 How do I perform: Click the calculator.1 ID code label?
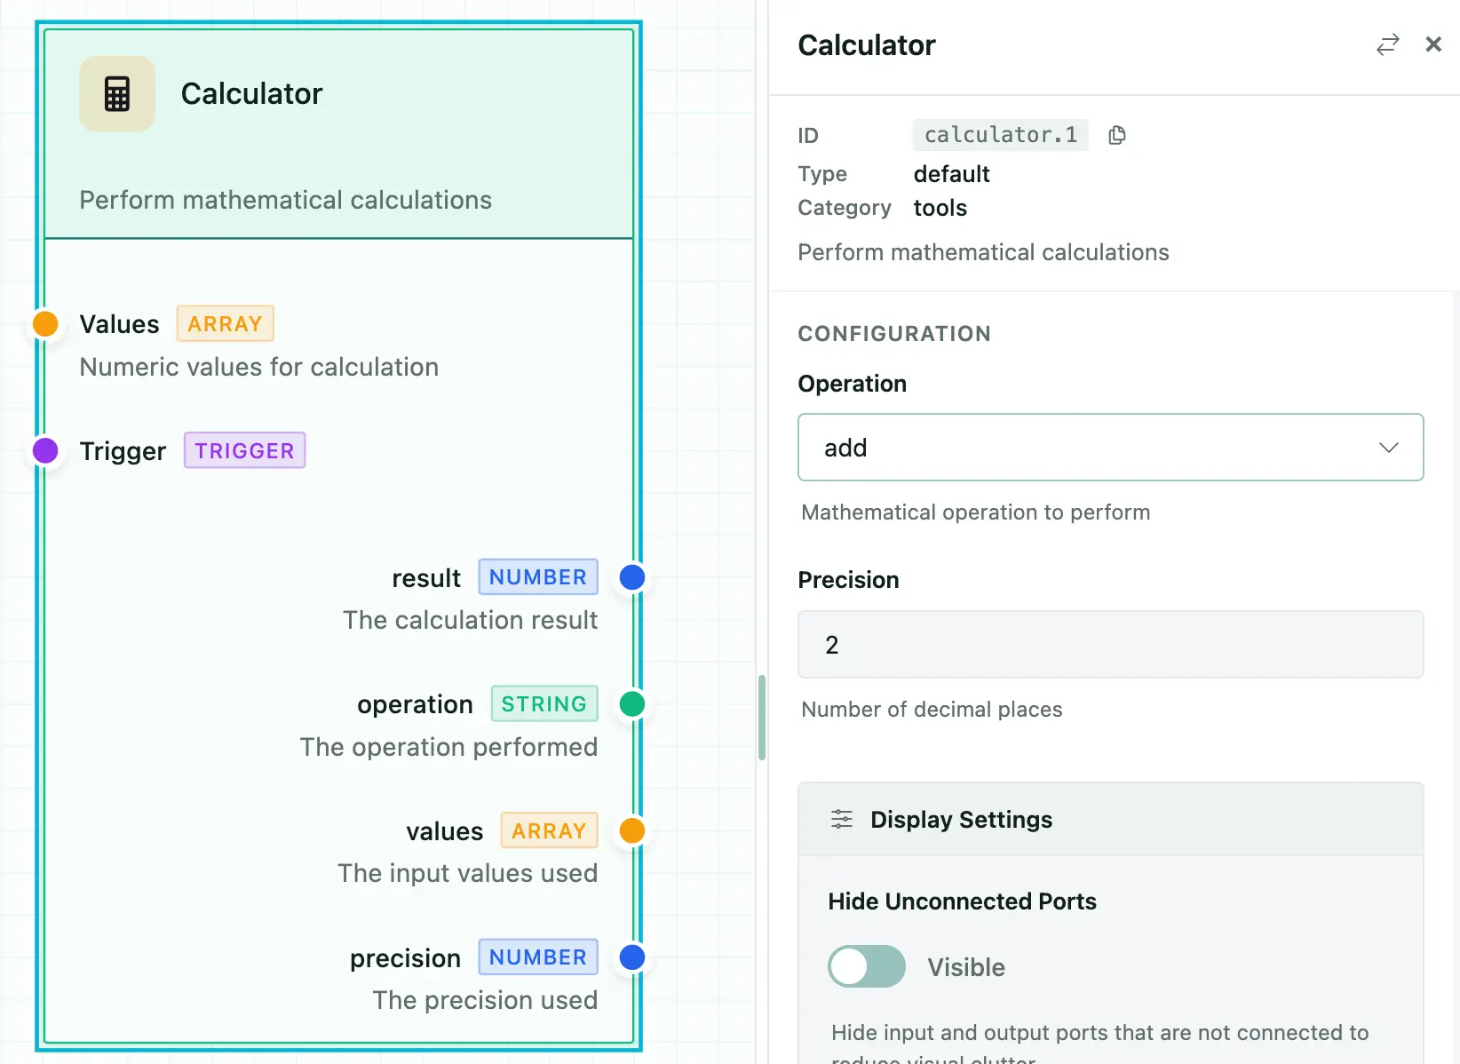1001,135
